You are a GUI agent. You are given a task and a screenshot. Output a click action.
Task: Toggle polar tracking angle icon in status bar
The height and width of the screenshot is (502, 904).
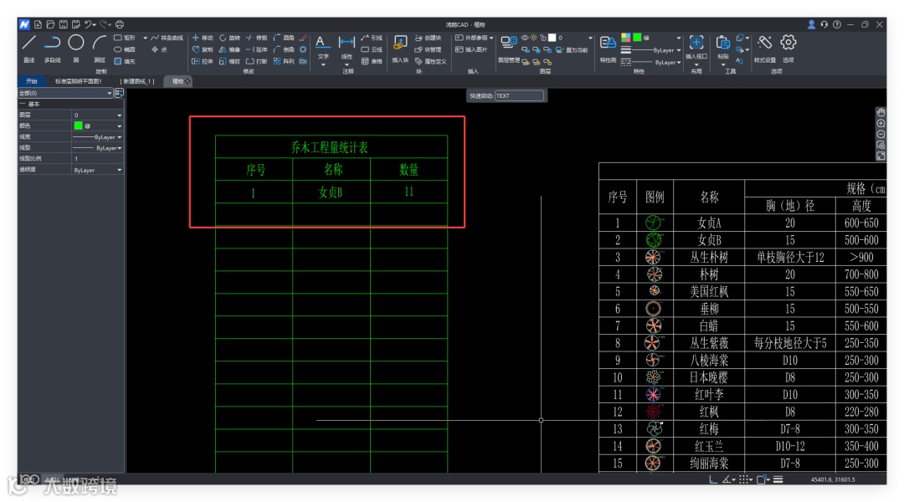727,479
